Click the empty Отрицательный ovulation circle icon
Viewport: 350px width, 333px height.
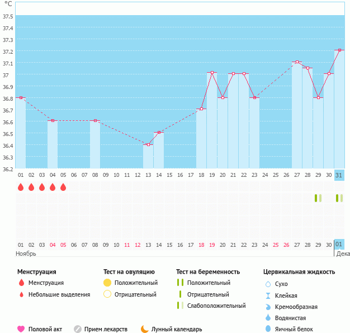tap(107, 294)
